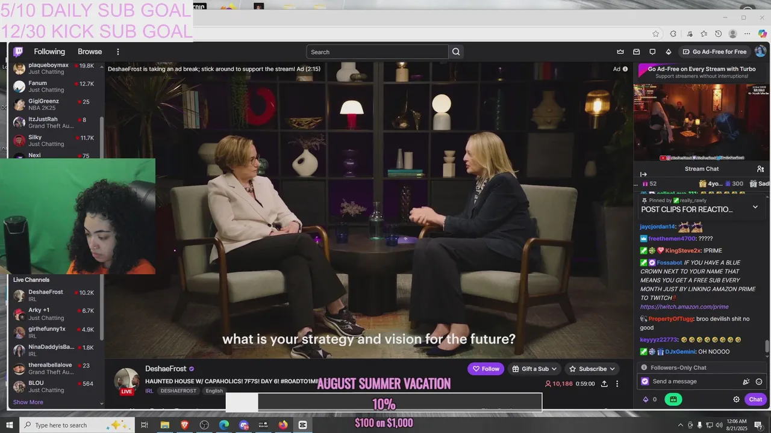Open Gift a Sub dropdown

pos(534,369)
